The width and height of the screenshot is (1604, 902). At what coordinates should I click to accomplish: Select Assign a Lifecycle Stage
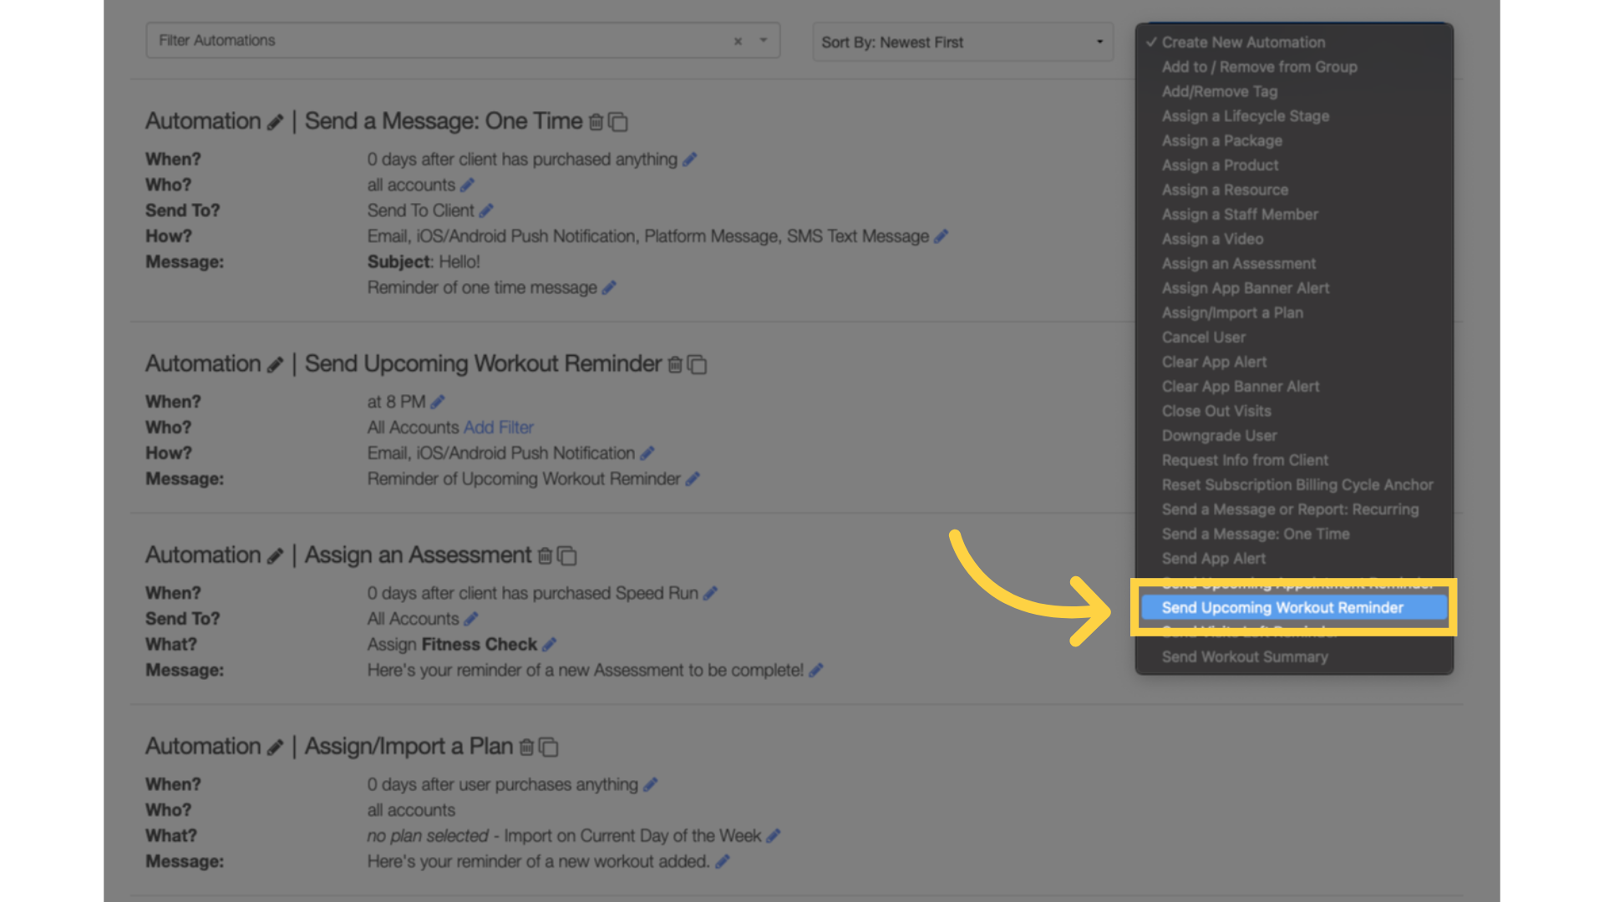coord(1294,116)
